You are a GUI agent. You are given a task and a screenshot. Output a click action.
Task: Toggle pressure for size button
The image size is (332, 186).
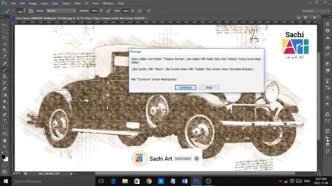pos(149,11)
